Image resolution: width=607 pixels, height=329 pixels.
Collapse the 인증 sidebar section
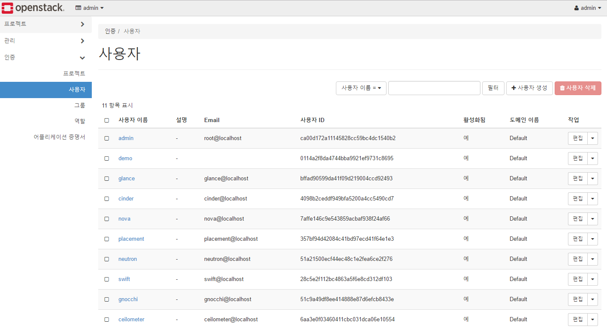pyautogui.click(x=45, y=57)
